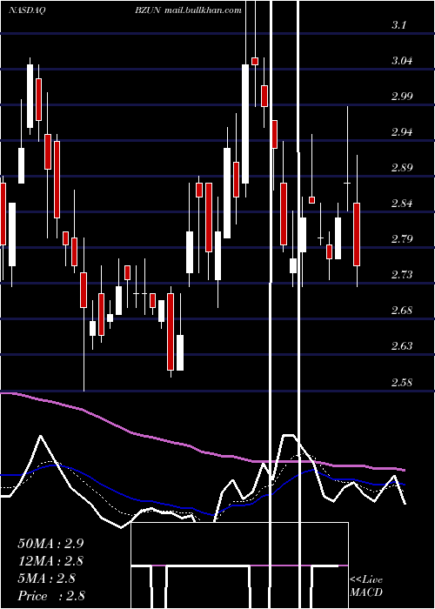
Task: Click the 3.1 price axis label
Action: pyautogui.click(x=398, y=25)
